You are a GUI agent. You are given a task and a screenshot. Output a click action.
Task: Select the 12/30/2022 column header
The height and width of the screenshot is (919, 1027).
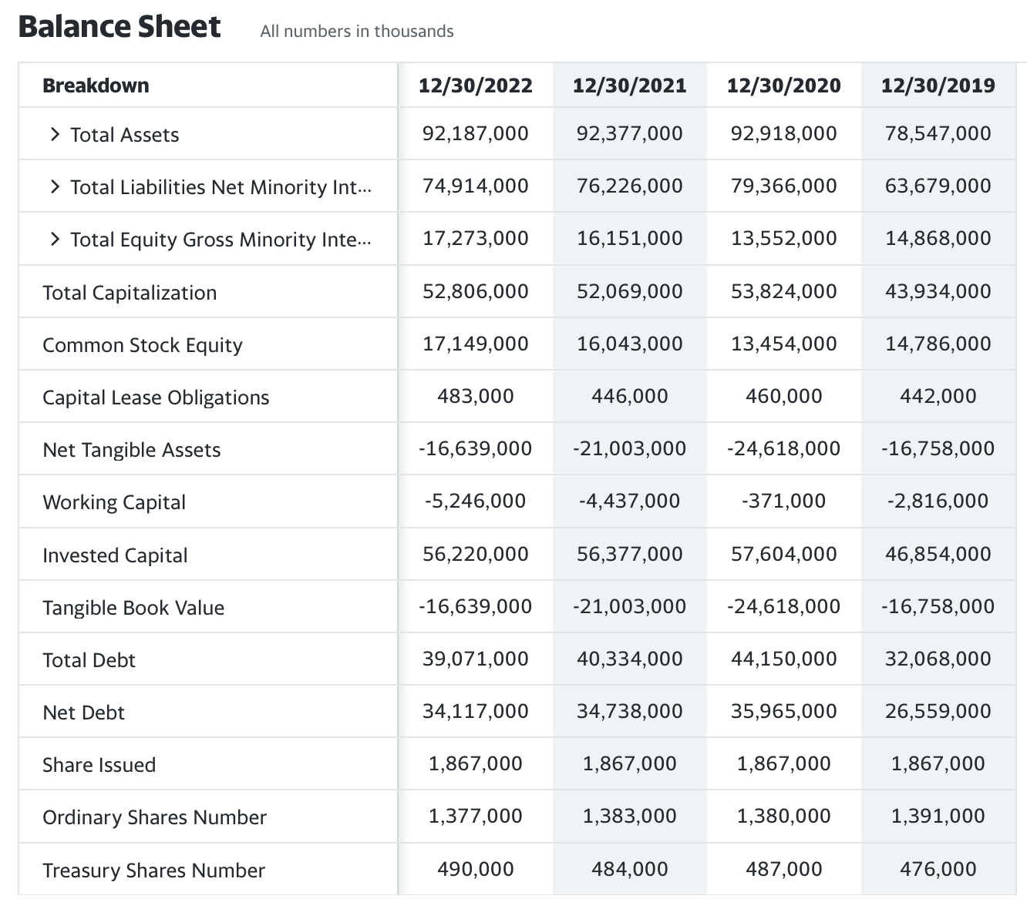[x=476, y=86]
